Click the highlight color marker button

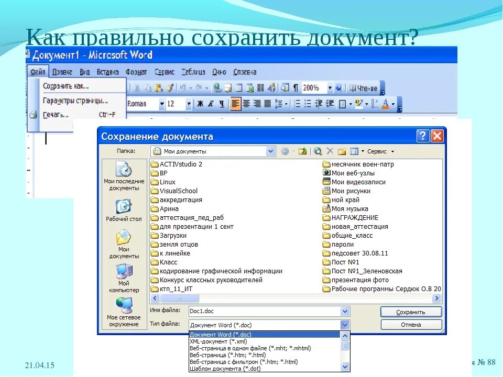[x=358, y=104]
